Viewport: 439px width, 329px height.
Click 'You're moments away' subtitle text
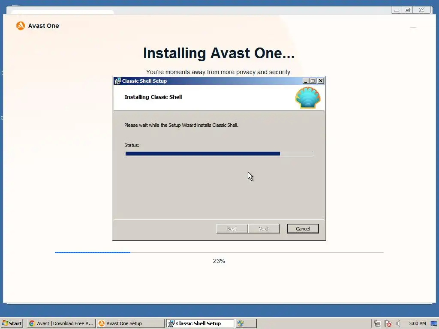(x=219, y=72)
